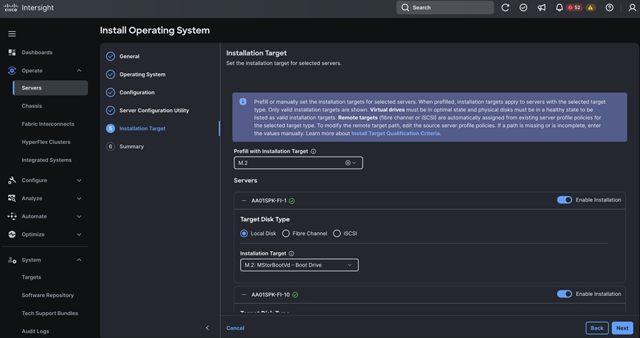Open HyperFlex Clusters in sidebar
This screenshot has width=640, height=338.
point(46,142)
